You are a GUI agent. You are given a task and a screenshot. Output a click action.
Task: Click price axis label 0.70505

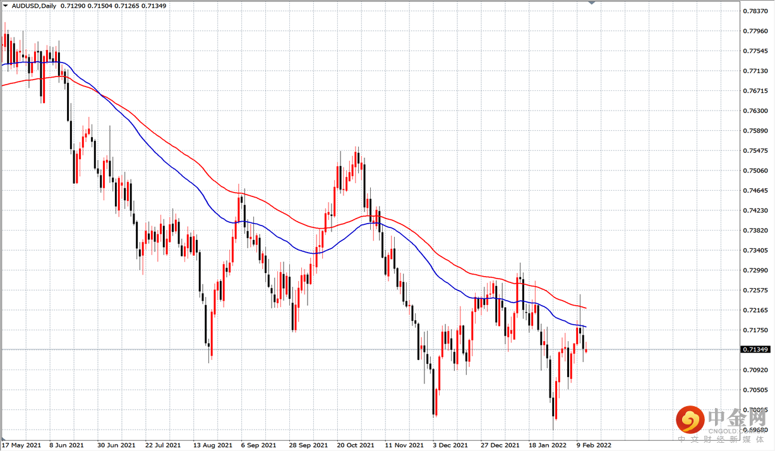[x=755, y=390]
